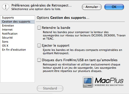Click the Annuler button
Viewport: 129px width, 94px height.
[x=92, y=7]
